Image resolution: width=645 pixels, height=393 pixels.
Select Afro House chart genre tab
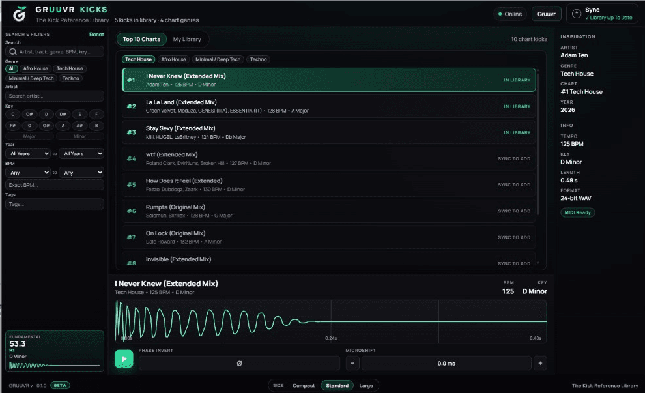(173, 59)
